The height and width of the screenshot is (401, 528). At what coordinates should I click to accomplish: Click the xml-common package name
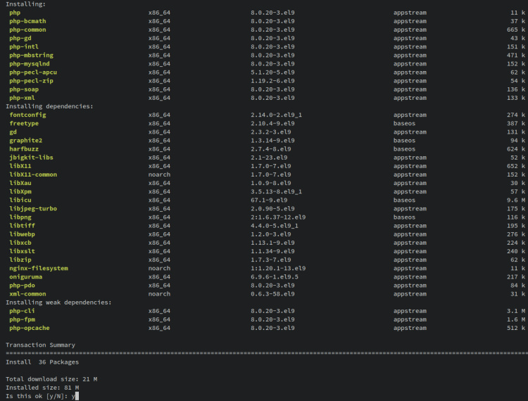click(x=27, y=293)
